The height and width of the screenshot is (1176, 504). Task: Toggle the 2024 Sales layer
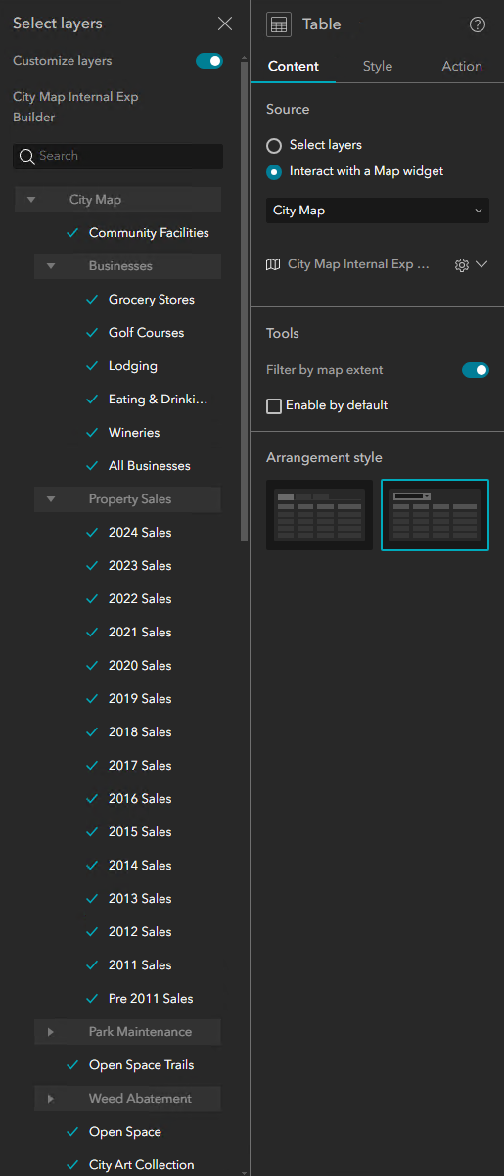92,533
